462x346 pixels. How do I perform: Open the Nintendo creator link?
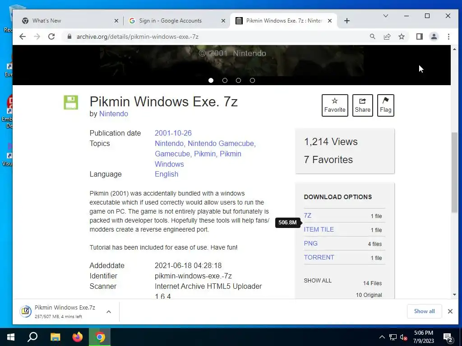tap(113, 114)
